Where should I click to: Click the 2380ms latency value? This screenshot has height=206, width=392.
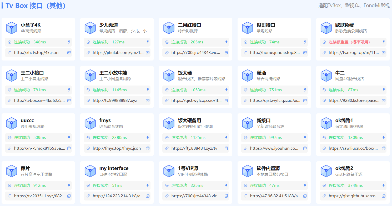119,138
